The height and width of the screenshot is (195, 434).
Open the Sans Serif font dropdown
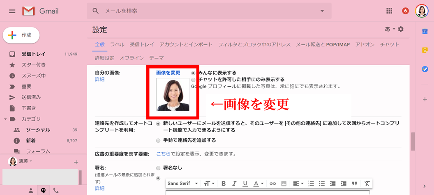tap(183, 184)
